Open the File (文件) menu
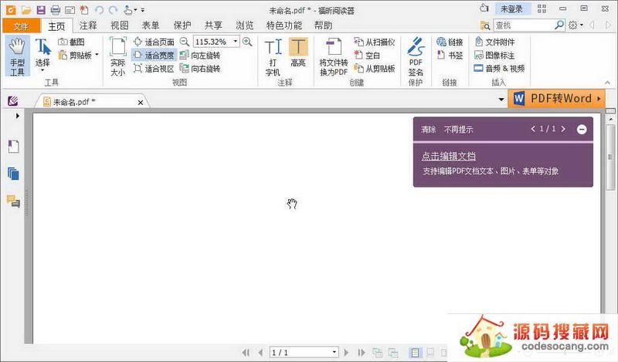Image resolution: width=618 pixels, height=362 pixels. pos(19,25)
